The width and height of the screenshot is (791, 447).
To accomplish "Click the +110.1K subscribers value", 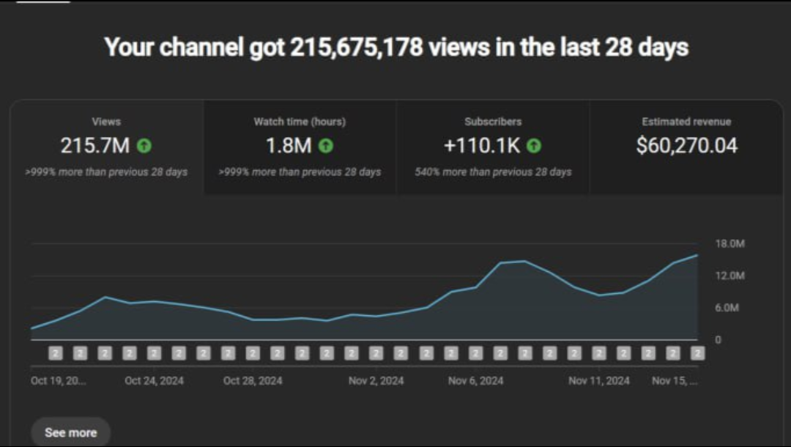I will (482, 146).
